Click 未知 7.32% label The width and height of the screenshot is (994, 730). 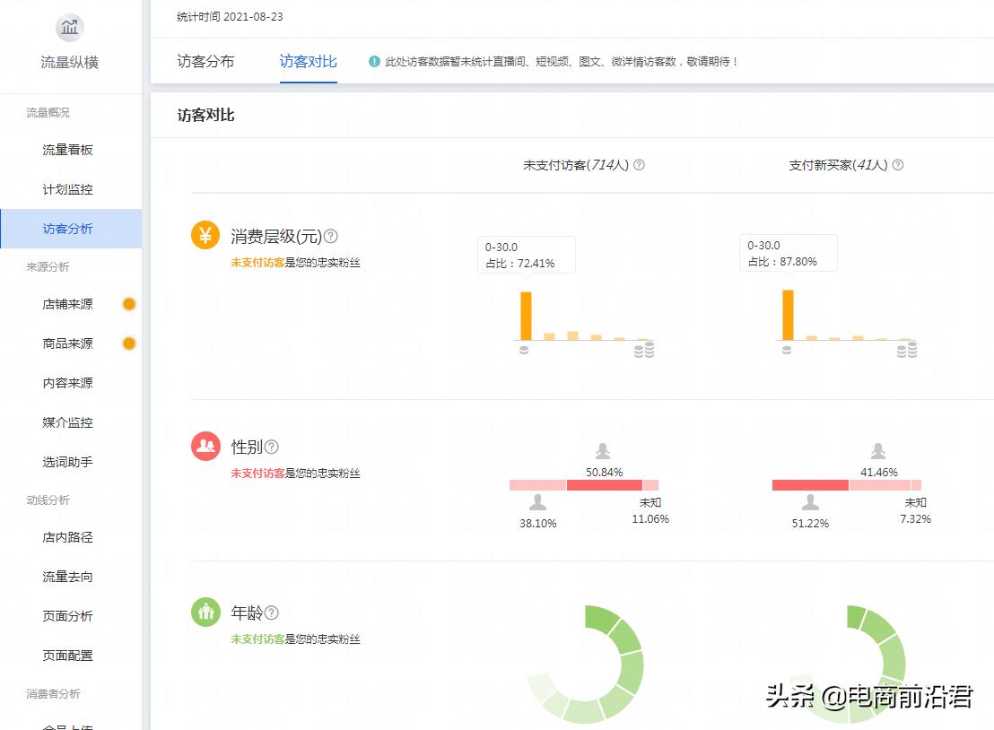915,511
